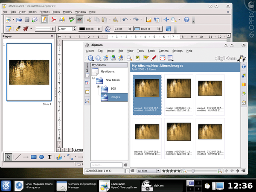The width and height of the screenshot is (256, 192).
Task: Toggle digiKam full screen mode icon
Action: click(x=162, y=58)
